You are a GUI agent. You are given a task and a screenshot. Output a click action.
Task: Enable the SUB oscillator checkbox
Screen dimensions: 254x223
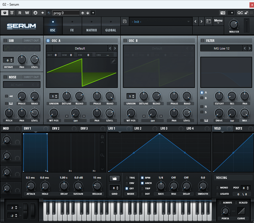[x=5, y=40]
